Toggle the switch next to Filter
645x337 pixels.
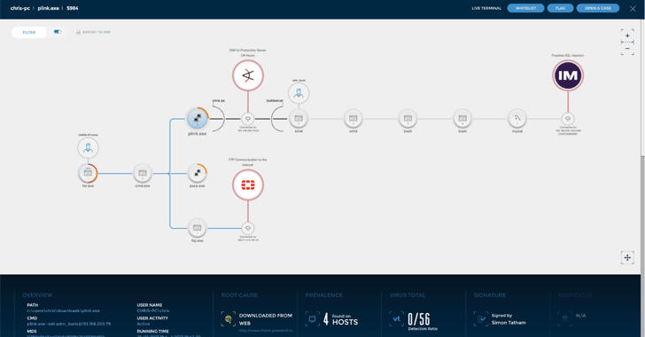(58, 32)
